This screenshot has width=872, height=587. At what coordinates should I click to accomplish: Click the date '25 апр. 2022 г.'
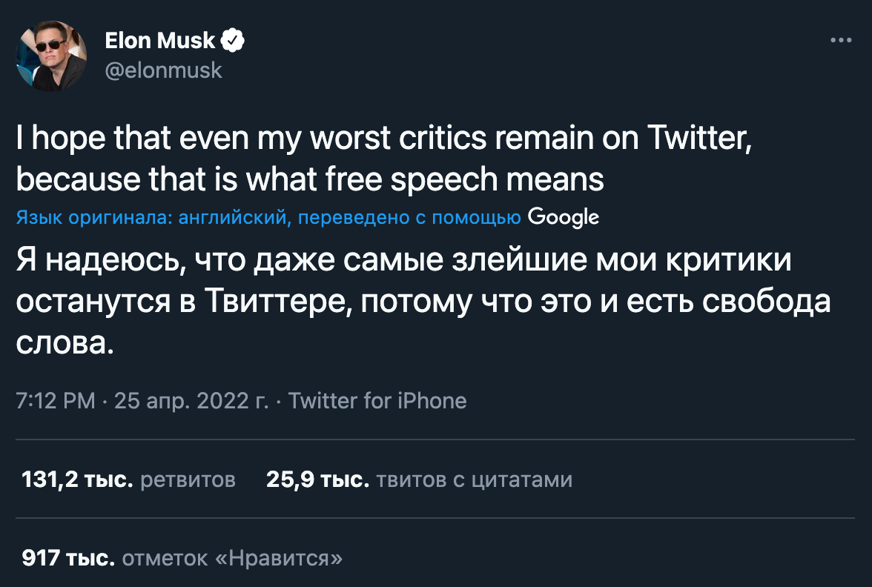tap(191, 401)
